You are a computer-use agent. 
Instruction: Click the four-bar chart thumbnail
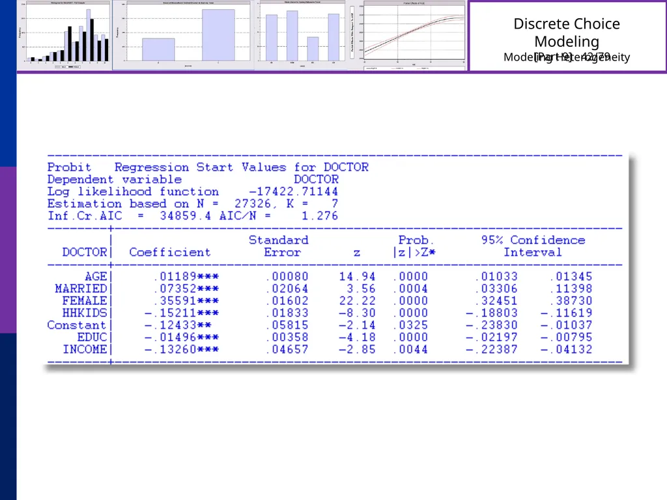point(302,35)
